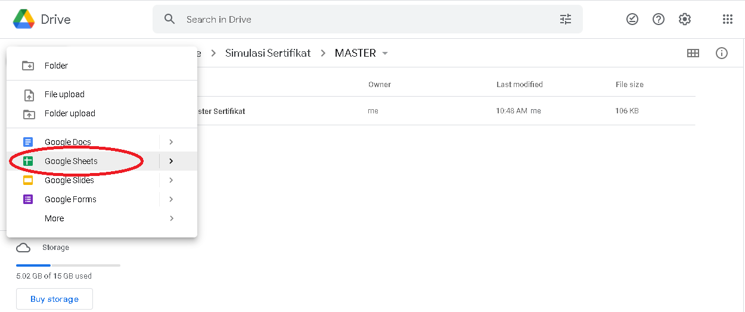Sort by Owner column header
This screenshot has height=312, width=745.
380,85
